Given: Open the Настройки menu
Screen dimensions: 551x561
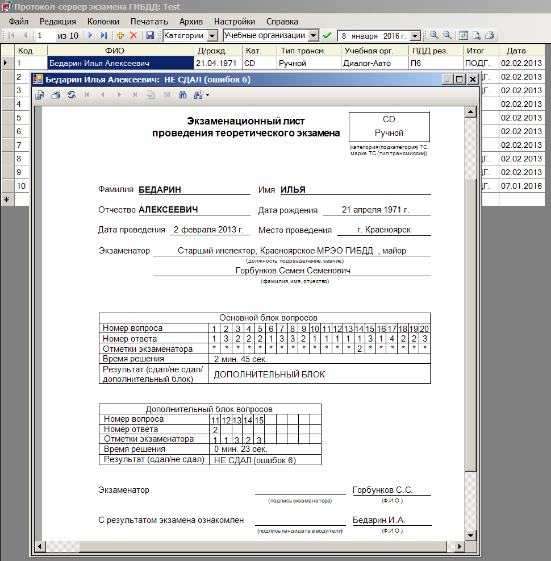Looking at the screenshot, I should point(235,22).
